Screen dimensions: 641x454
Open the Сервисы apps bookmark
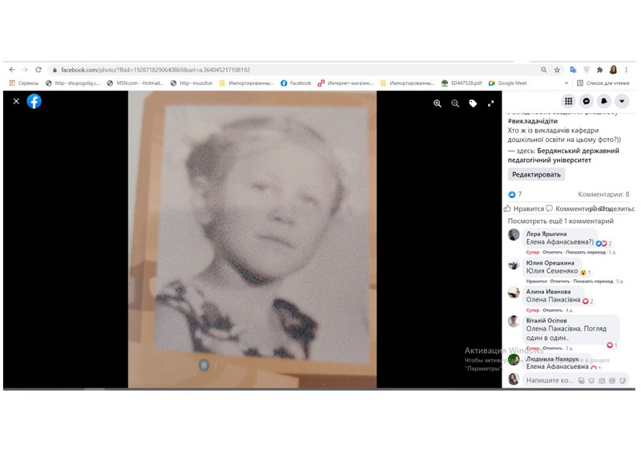click(x=24, y=83)
